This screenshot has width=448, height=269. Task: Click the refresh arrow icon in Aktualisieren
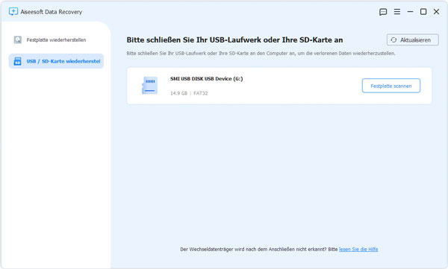(393, 40)
